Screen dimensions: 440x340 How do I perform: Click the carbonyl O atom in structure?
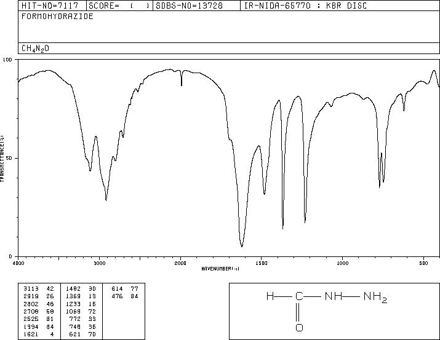point(300,327)
